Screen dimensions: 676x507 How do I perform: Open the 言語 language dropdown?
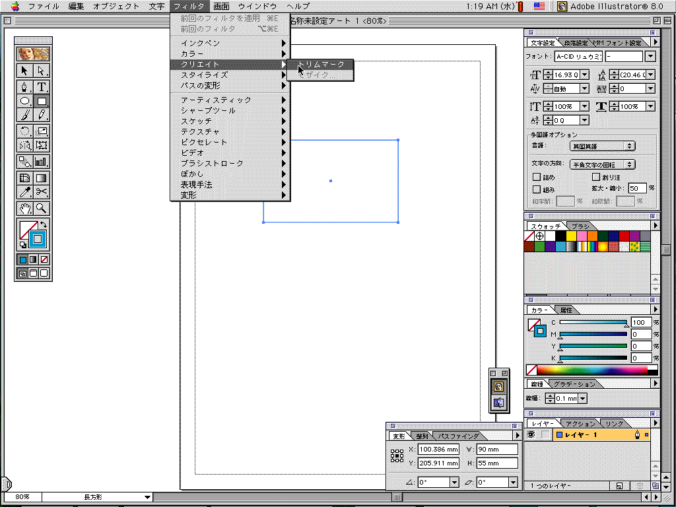tap(602, 146)
